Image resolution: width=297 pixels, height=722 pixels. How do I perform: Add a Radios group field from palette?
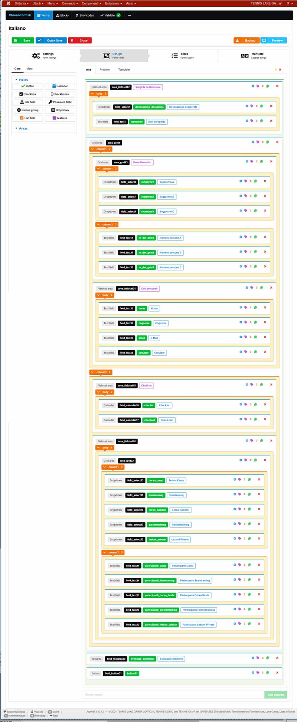click(28, 110)
